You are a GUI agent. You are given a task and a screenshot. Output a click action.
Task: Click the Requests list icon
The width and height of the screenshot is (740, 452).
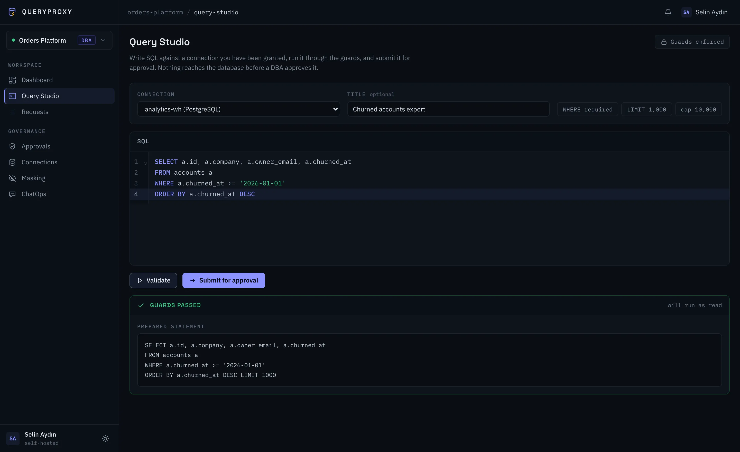click(12, 112)
